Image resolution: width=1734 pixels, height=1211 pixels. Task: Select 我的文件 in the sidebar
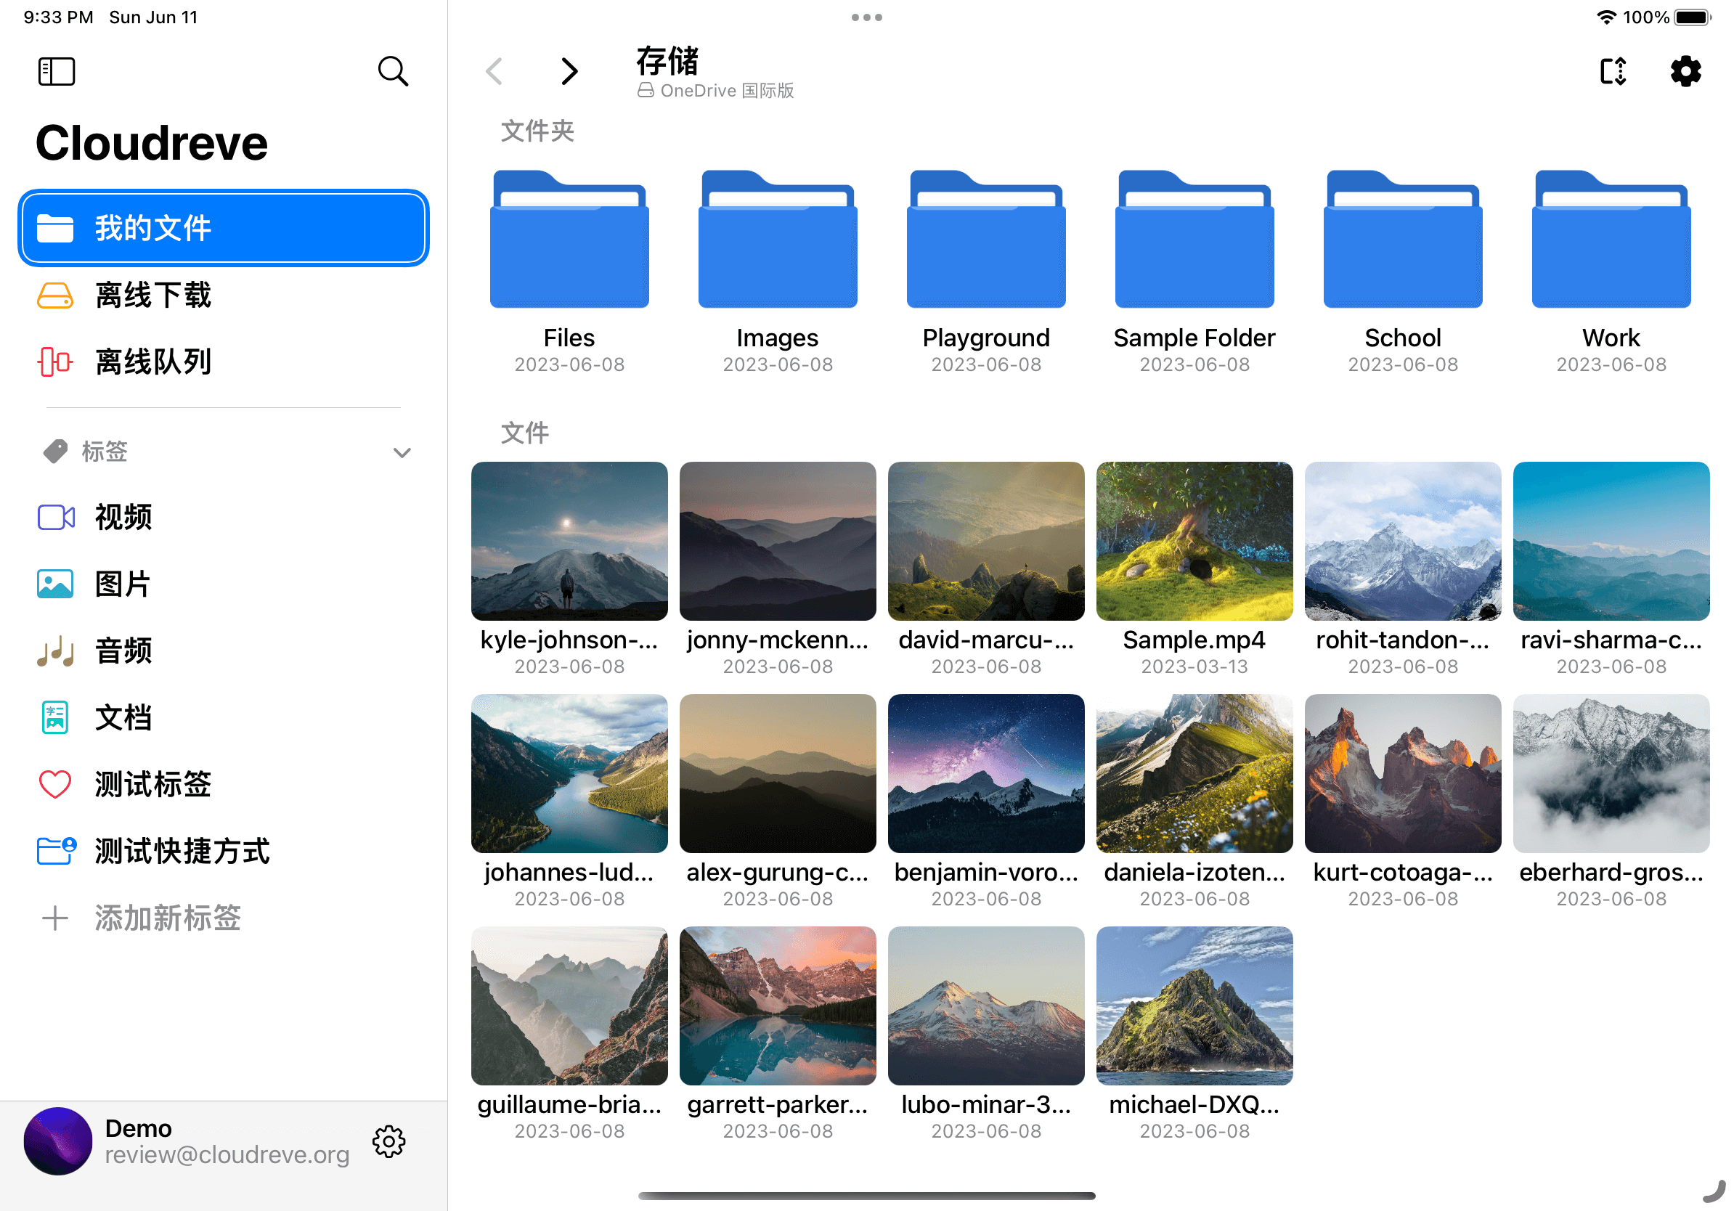(224, 228)
